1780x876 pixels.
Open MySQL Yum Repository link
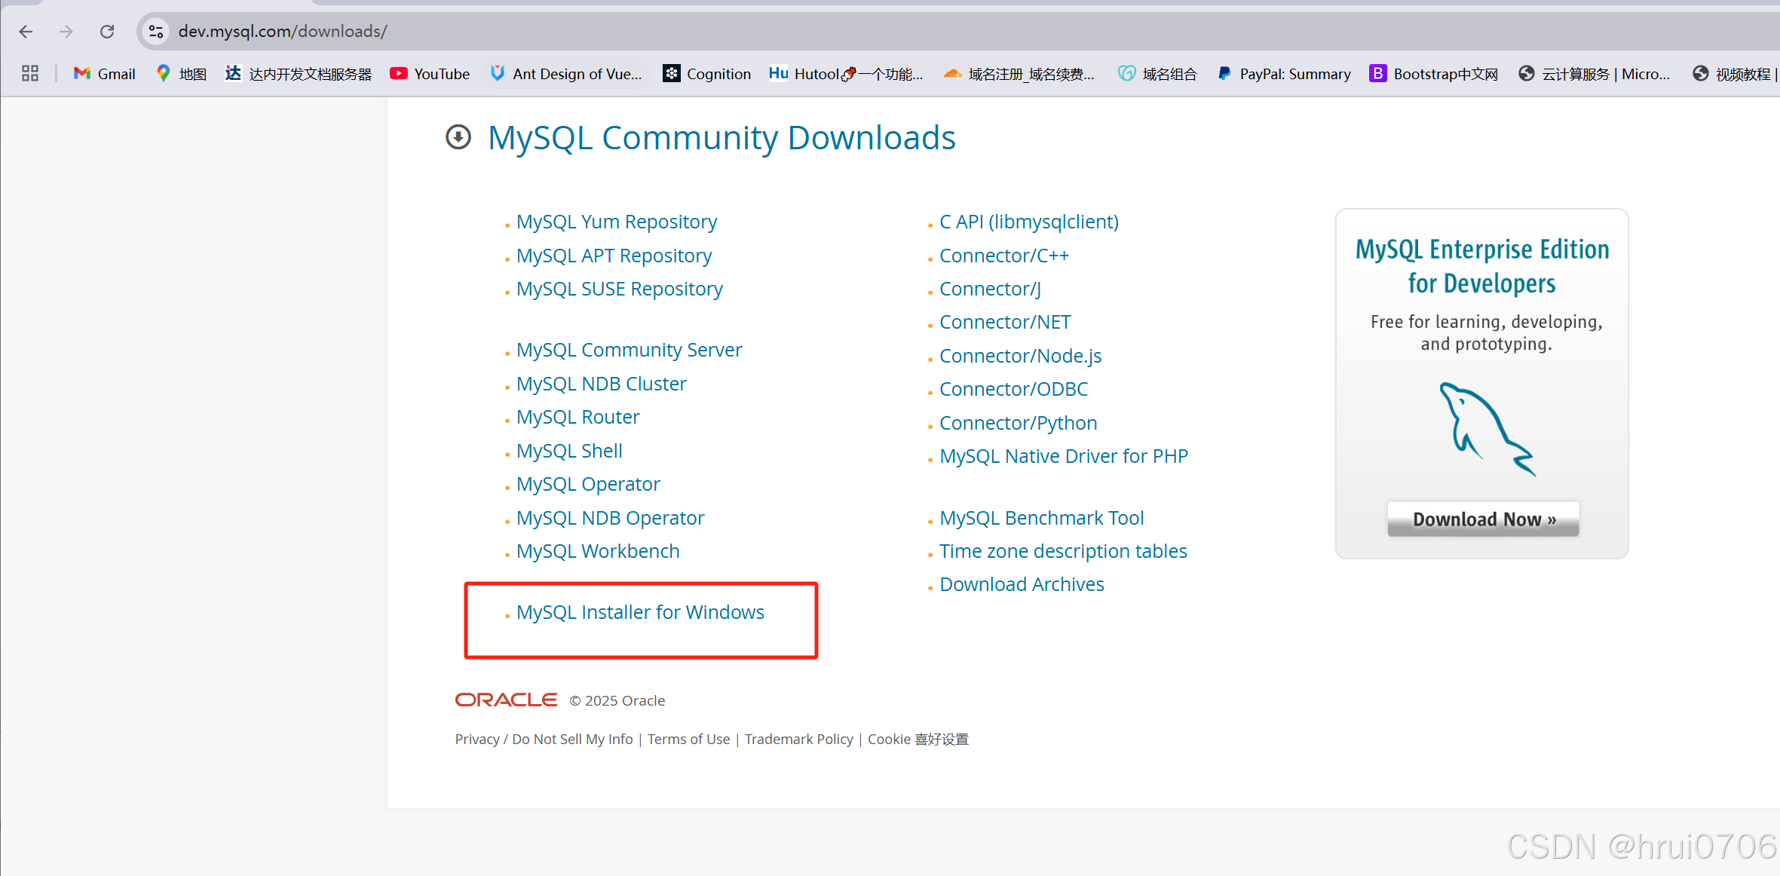[x=617, y=222]
